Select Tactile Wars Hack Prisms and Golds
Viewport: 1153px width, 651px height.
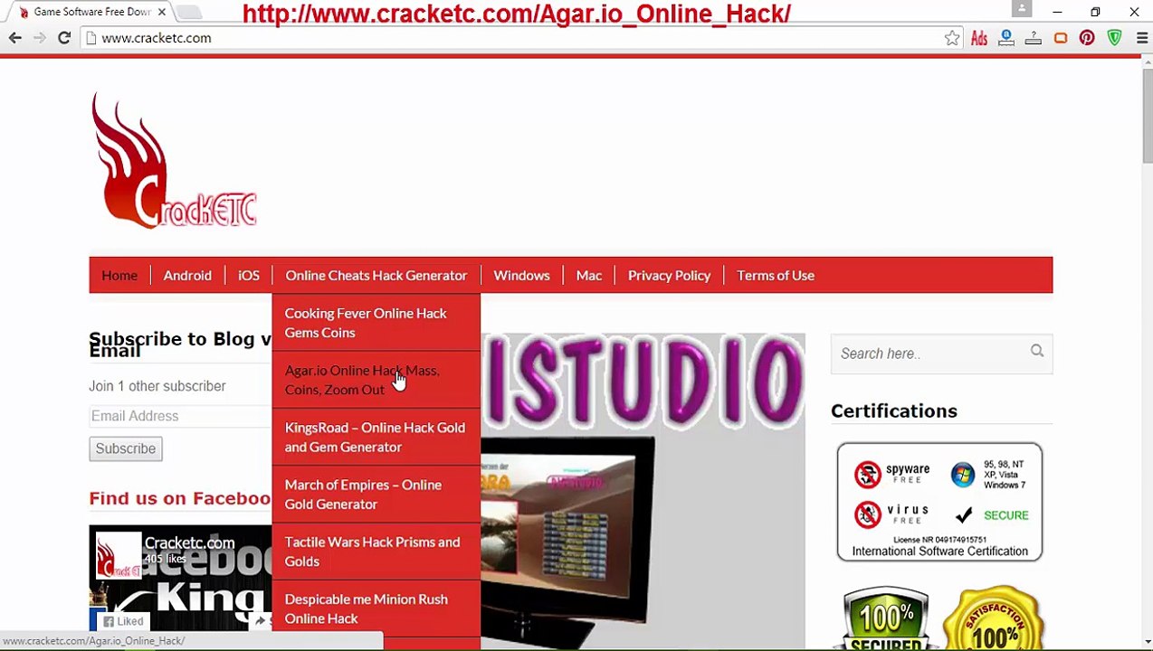pos(376,552)
